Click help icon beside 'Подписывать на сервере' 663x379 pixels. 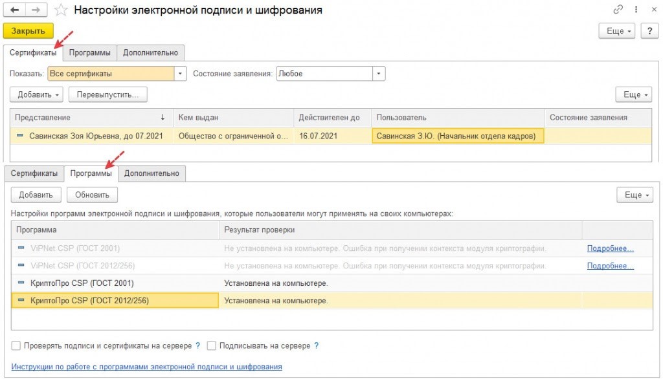click(x=316, y=346)
